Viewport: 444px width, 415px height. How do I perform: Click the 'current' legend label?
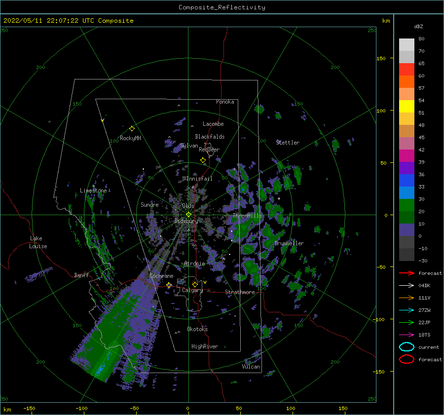(x=429, y=347)
